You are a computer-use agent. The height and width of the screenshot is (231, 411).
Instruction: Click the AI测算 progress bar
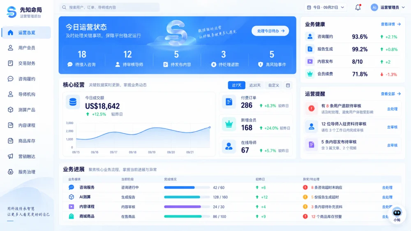click(x=187, y=197)
